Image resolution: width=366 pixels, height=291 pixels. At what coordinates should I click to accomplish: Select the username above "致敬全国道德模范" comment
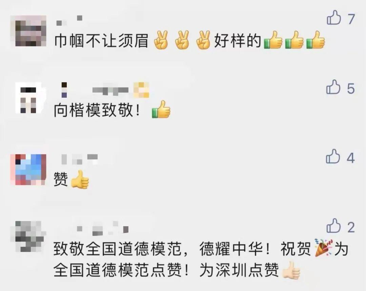coord(103,228)
